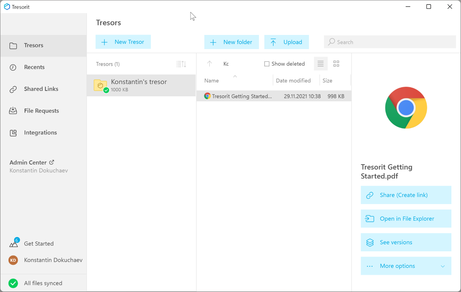
Task: Click the 29.11.2021 10:38 date cell
Action: tap(302, 96)
